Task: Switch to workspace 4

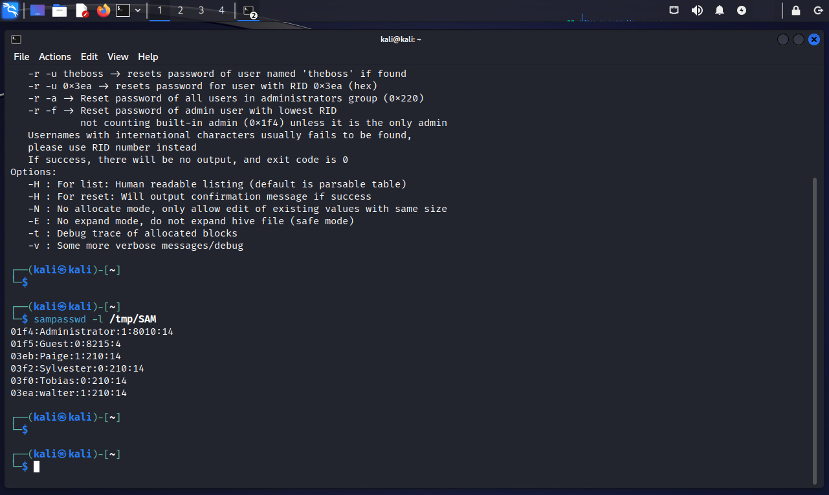Action: (222, 10)
